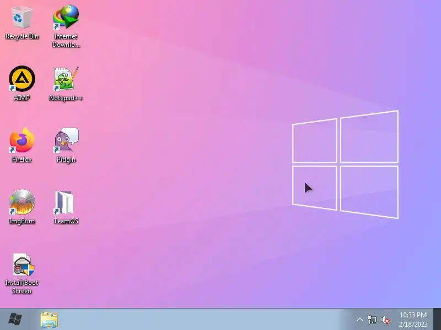Select the Internet Download Manager shortcut
Screen dimensions: 441x330
click(x=66, y=26)
